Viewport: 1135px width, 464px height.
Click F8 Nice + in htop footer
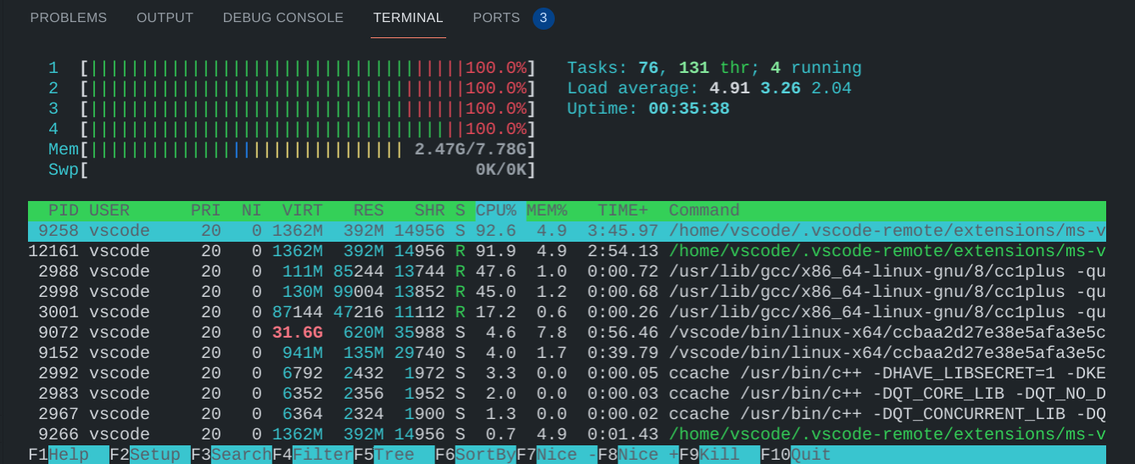[x=639, y=455]
